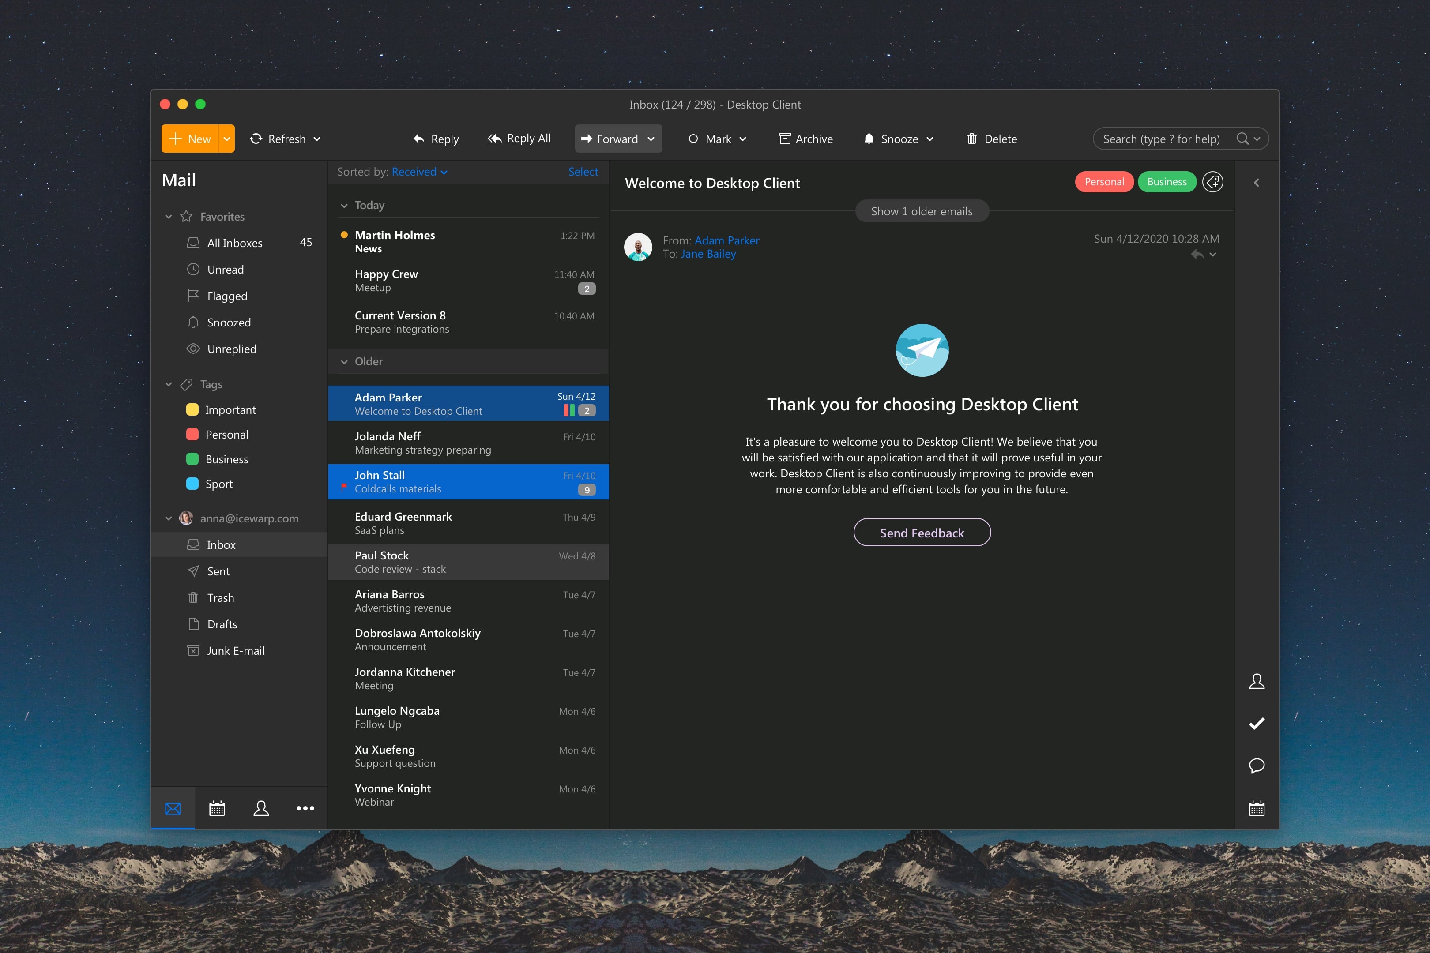Collapse the Today email group

click(344, 206)
